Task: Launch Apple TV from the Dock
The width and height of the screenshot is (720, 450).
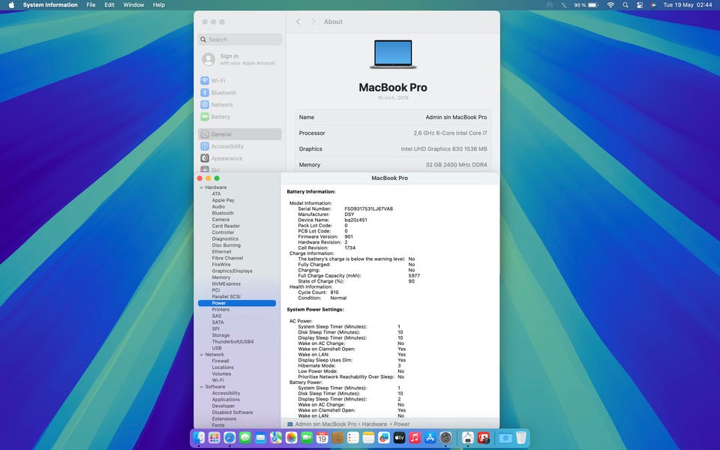Action: click(x=400, y=437)
